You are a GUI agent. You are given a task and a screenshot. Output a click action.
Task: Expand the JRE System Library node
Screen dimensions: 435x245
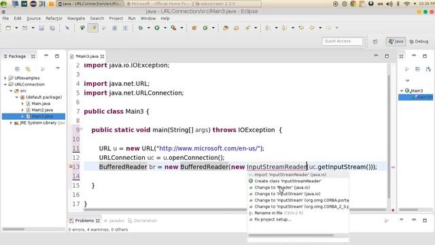[11, 122]
